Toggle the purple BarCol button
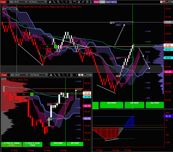173x152 pixels. (x=114, y=2)
